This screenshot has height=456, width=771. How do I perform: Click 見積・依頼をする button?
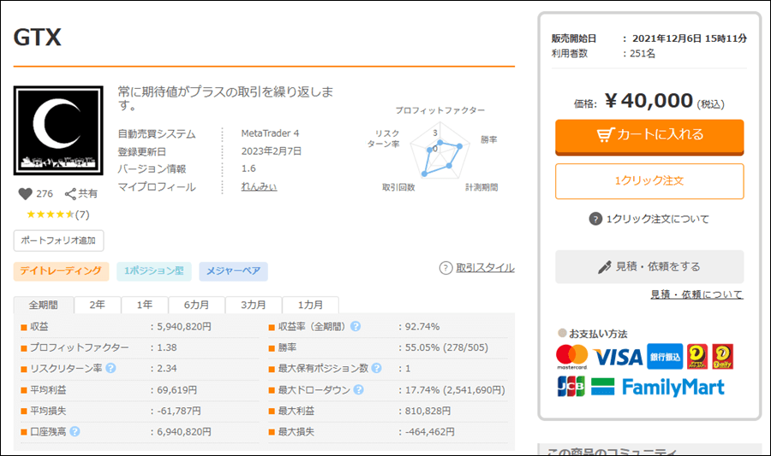[x=649, y=267]
